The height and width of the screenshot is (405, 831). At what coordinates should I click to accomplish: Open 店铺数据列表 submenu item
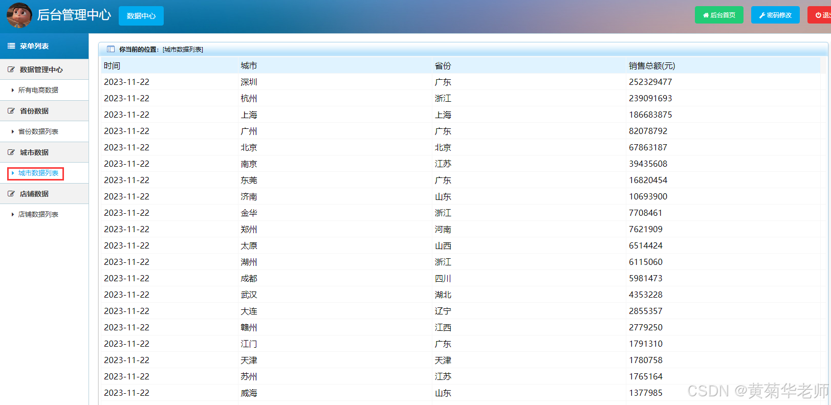coord(38,214)
